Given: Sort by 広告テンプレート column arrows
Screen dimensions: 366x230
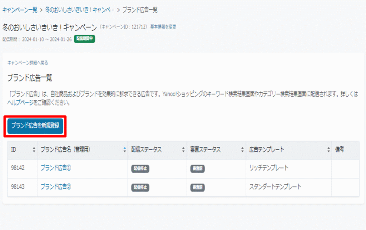Looking at the screenshot, I should pyautogui.click(x=329, y=150).
